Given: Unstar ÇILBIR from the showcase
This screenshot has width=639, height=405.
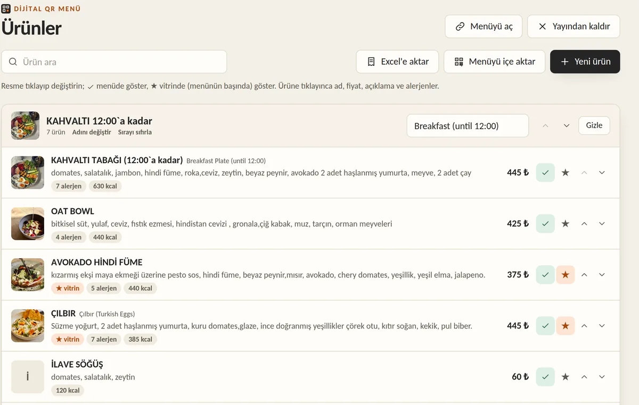Looking at the screenshot, I should tap(566, 326).
